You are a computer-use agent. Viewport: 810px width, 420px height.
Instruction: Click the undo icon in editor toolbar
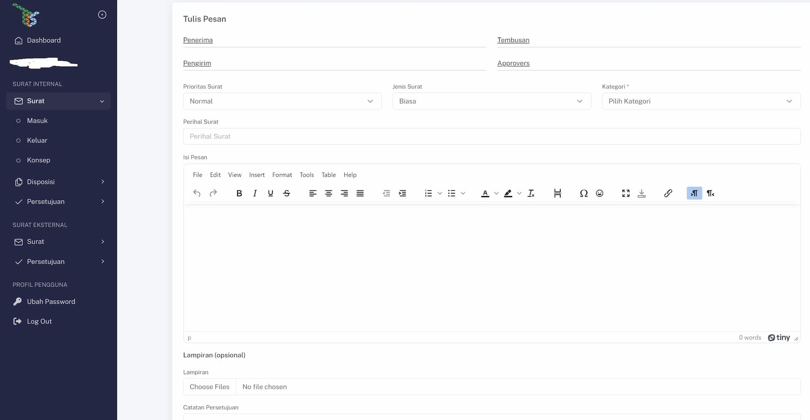[197, 193]
